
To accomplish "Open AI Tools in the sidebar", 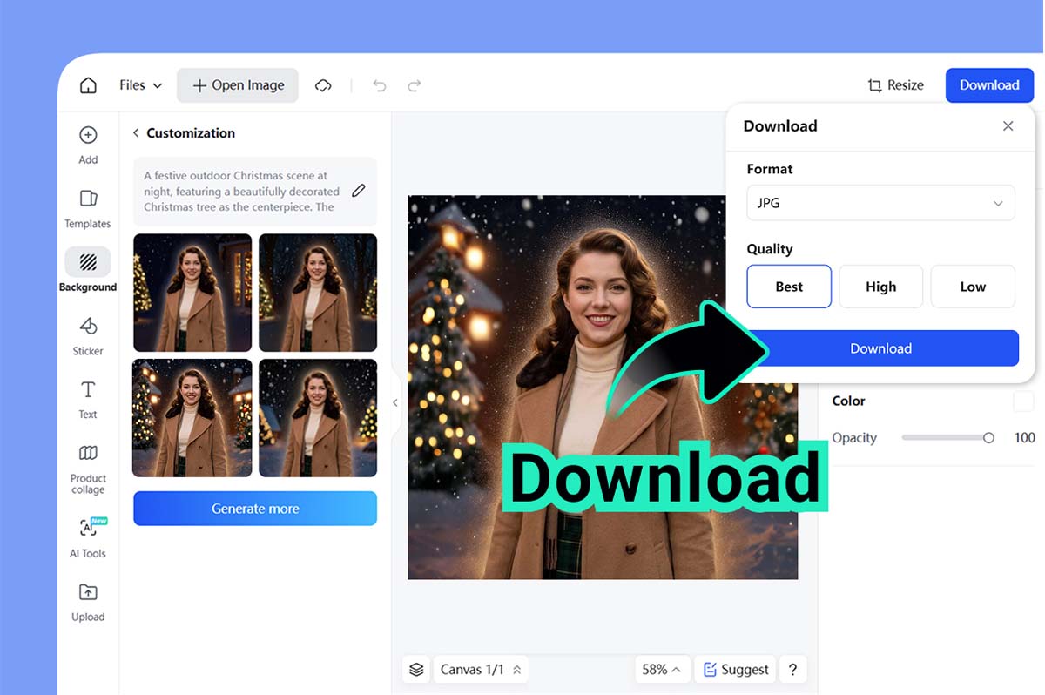I will tap(87, 536).
